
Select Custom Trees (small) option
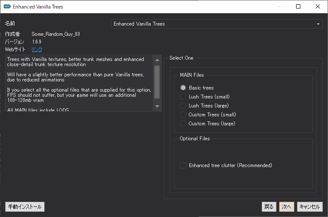click(183, 115)
